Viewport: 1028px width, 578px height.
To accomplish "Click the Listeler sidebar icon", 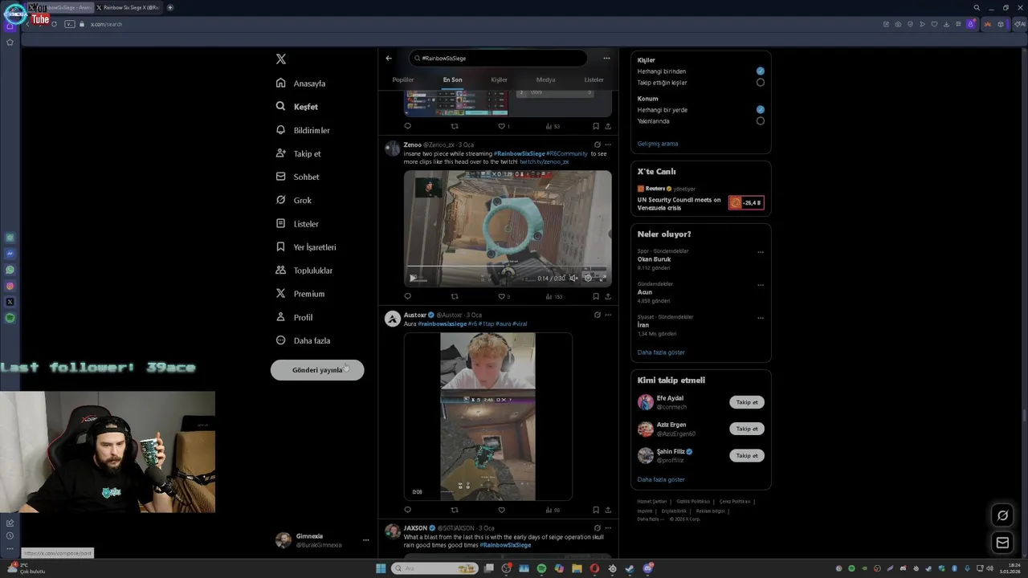I will point(280,223).
